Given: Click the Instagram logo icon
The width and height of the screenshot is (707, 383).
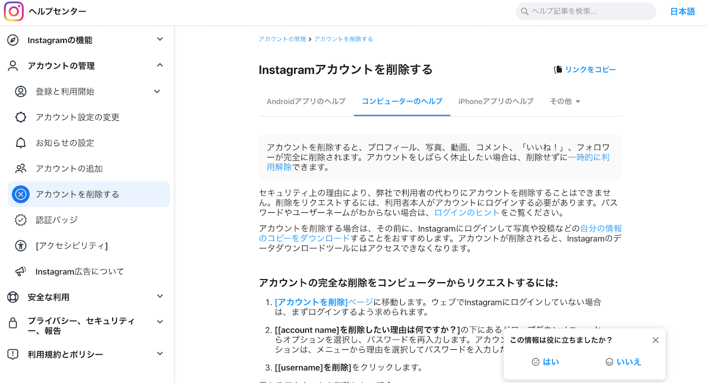Looking at the screenshot, I should tap(14, 11).
